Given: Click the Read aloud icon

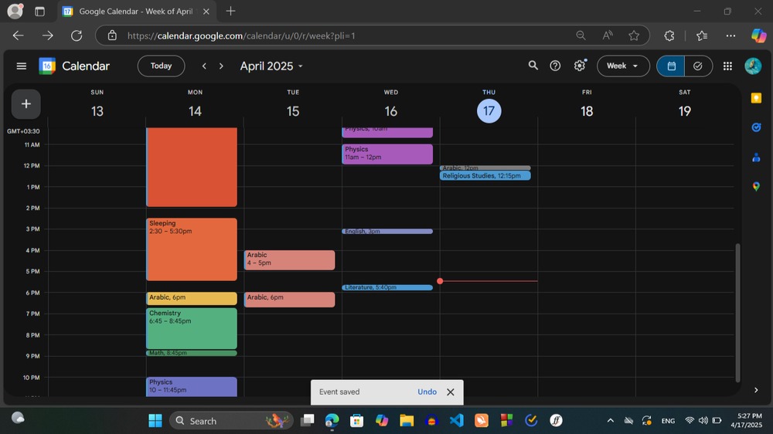Looking at the screenshot, I should [x=608, y=36].
